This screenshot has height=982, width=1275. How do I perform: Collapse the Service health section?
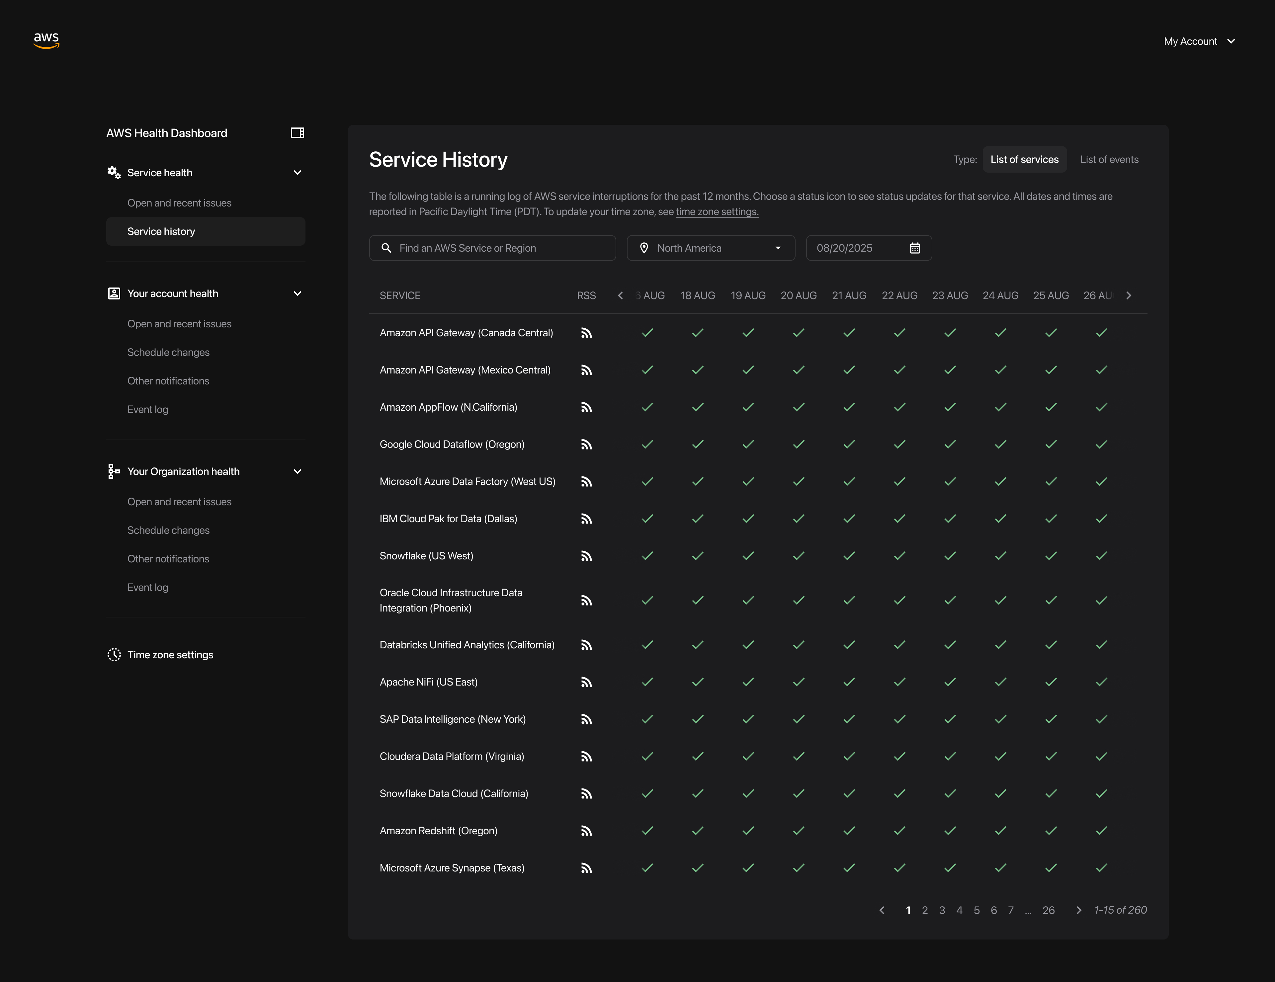click(298, 172)
